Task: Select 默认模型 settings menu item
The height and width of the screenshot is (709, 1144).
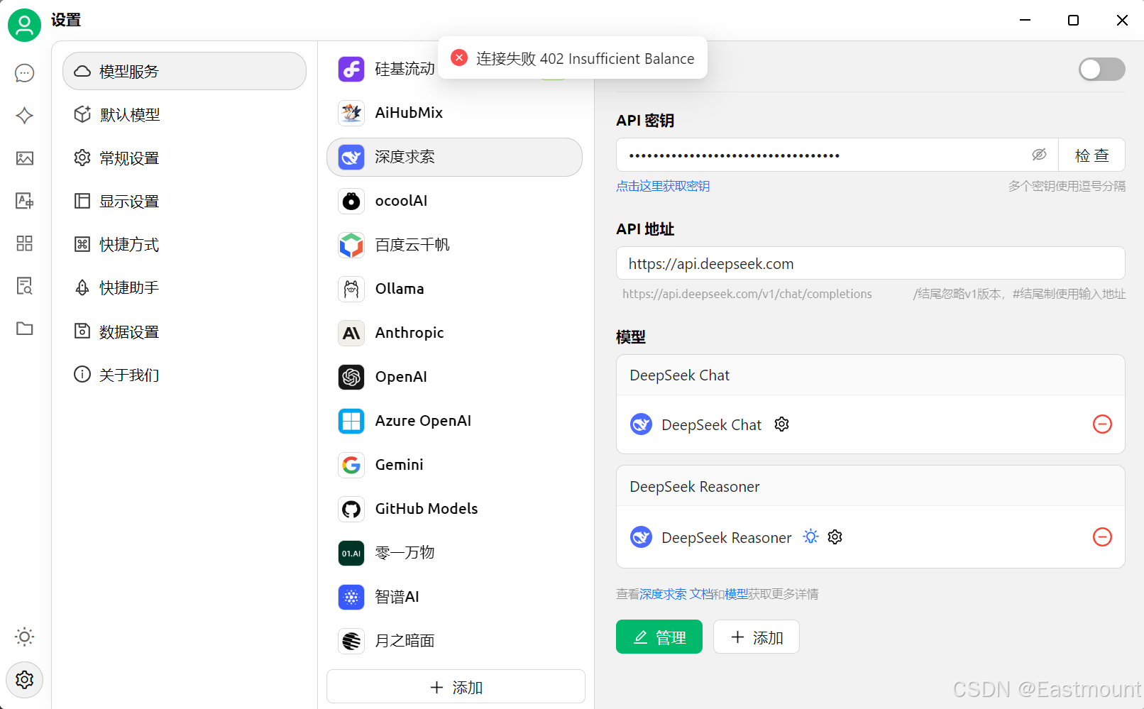Action: click(185, 114)
